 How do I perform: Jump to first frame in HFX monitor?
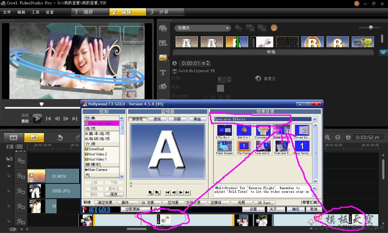click(167, 192)
